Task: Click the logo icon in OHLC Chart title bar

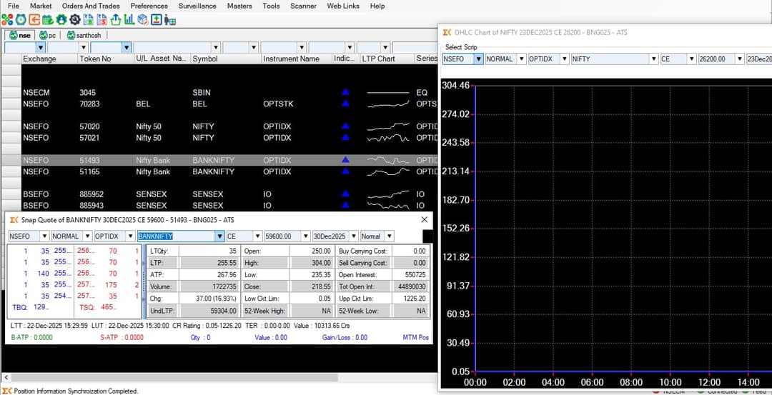Action: [447, 32]
